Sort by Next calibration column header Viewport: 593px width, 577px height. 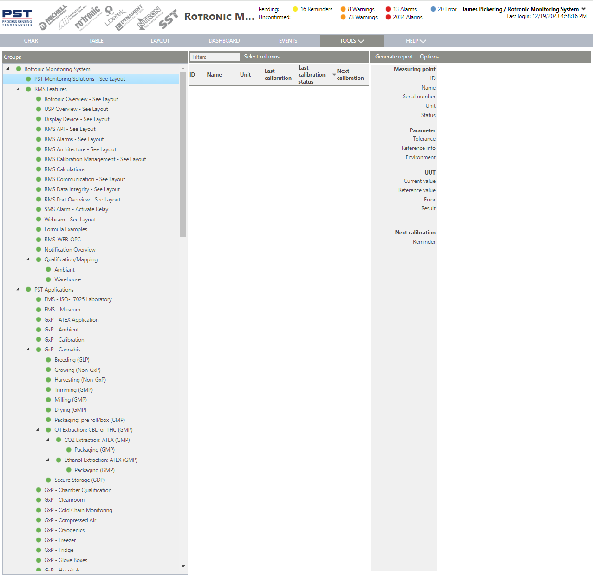(350, 74)
